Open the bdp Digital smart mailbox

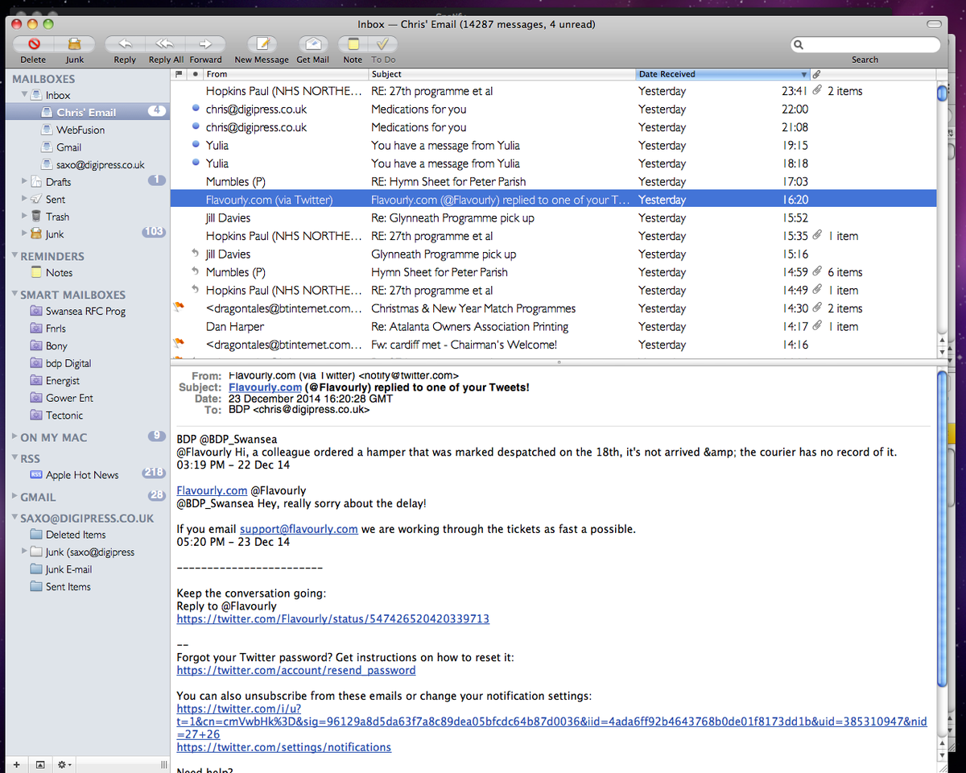(68, 363)
